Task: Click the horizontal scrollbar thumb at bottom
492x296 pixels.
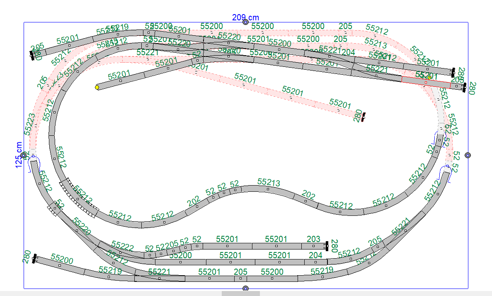Action: 240,294
